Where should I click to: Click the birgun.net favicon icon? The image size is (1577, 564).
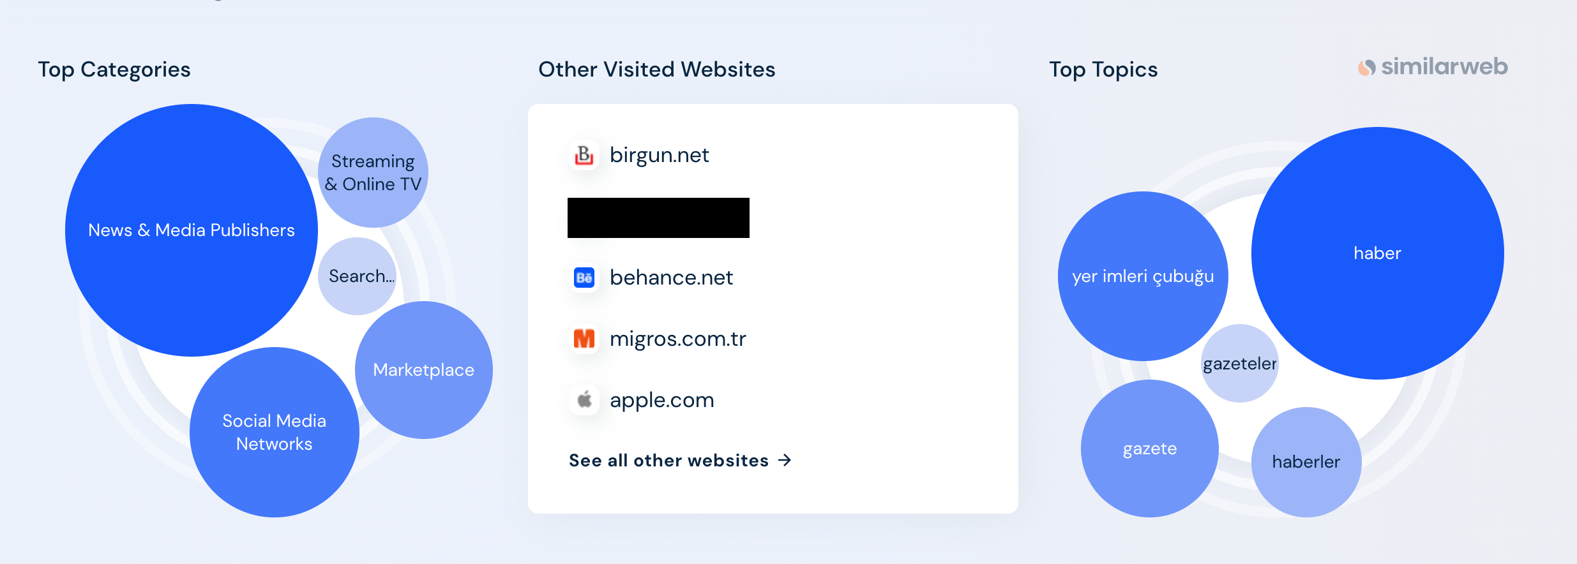[584, 155]
